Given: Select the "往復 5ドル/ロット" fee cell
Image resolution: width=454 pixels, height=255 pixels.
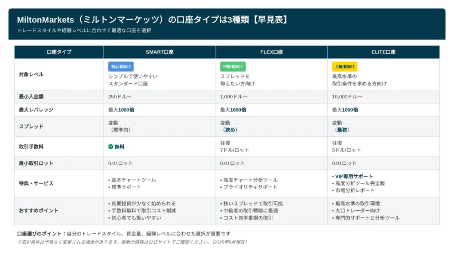Looking at the screenshot, I should (x=384, y=147).
